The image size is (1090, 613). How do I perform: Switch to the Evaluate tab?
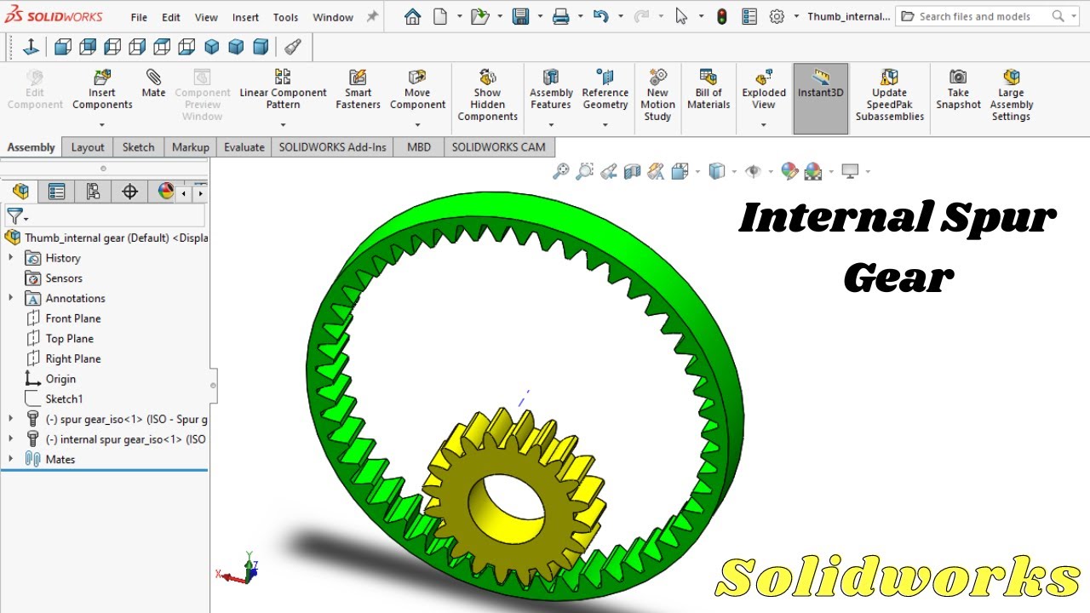point(244,147)
